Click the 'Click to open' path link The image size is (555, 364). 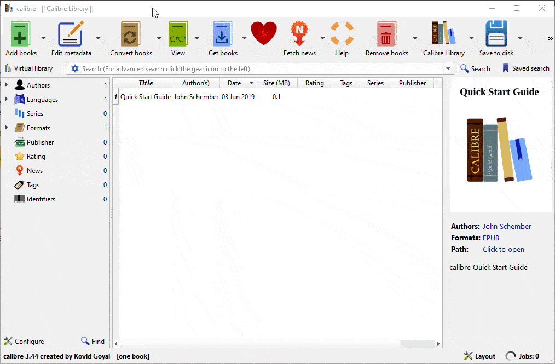pos(504,249)
